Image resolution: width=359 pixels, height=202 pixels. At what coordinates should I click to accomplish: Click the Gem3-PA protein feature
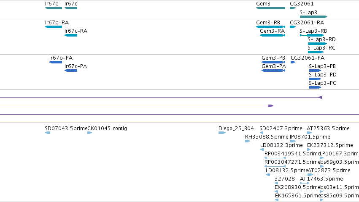click(273, 71)
